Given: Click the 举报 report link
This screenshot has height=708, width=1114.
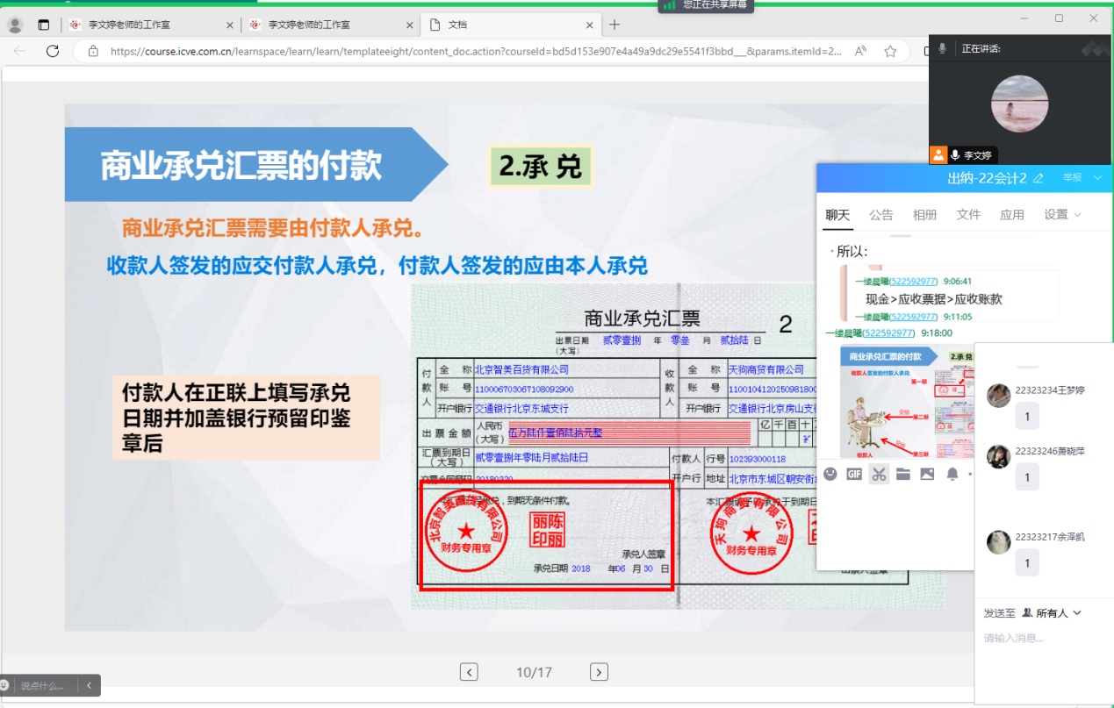Looking at the screenshot, I should coord(1072,178).
